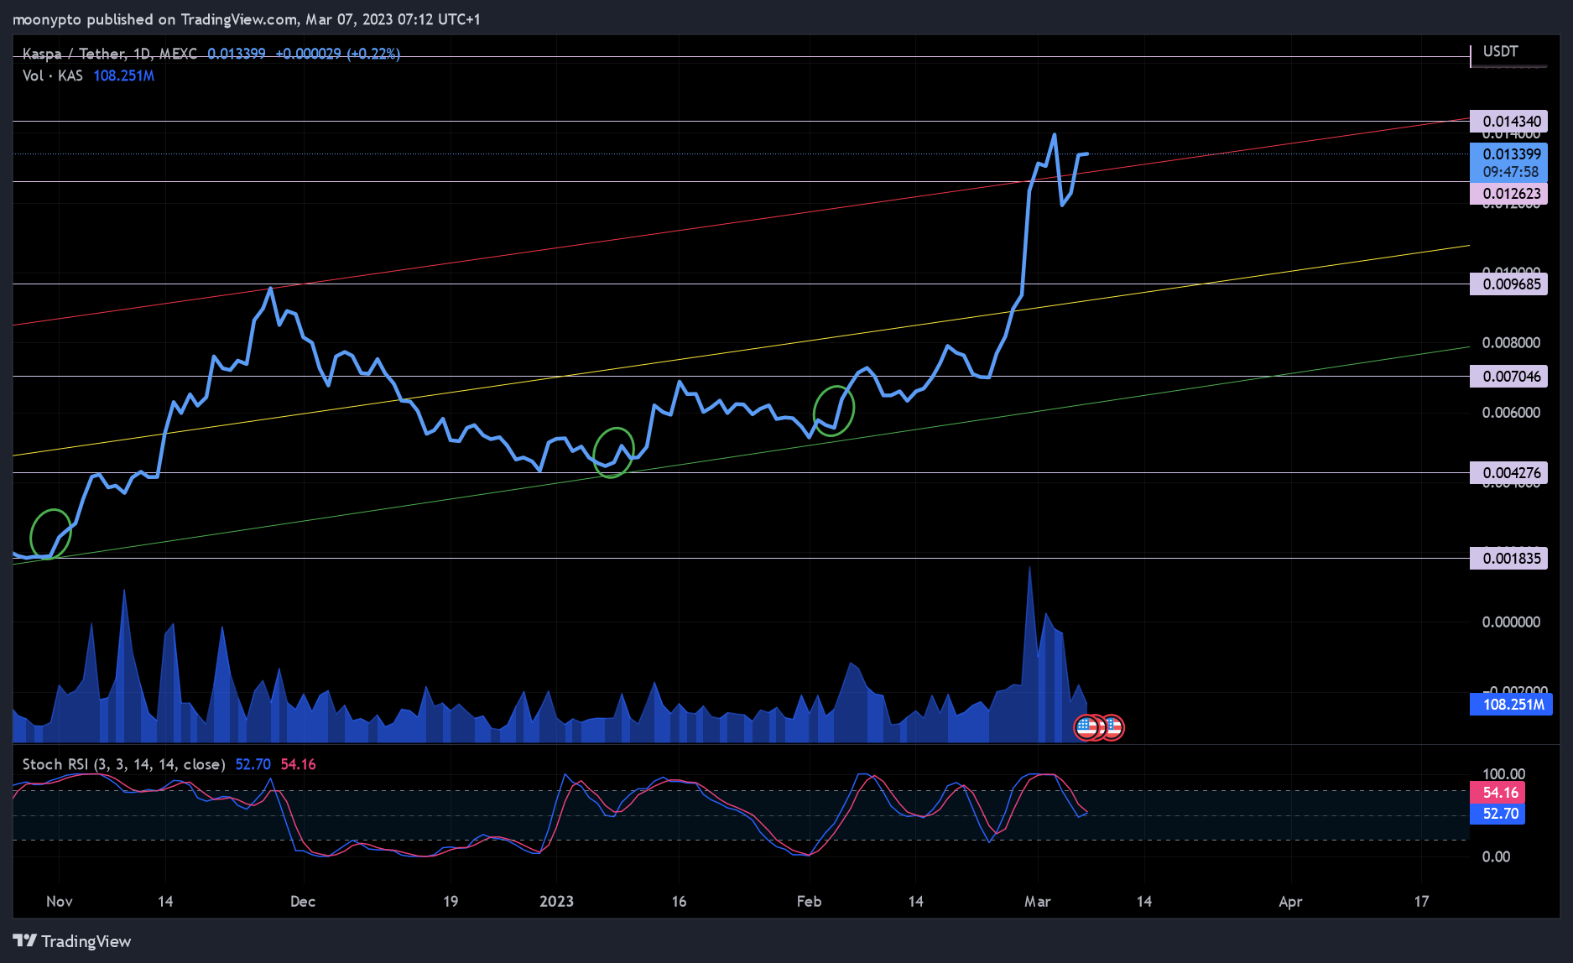This screenshot has height=963, width=1573.
Task: Click the 0.006000 price axis tick
Action: coord(1511,413)
